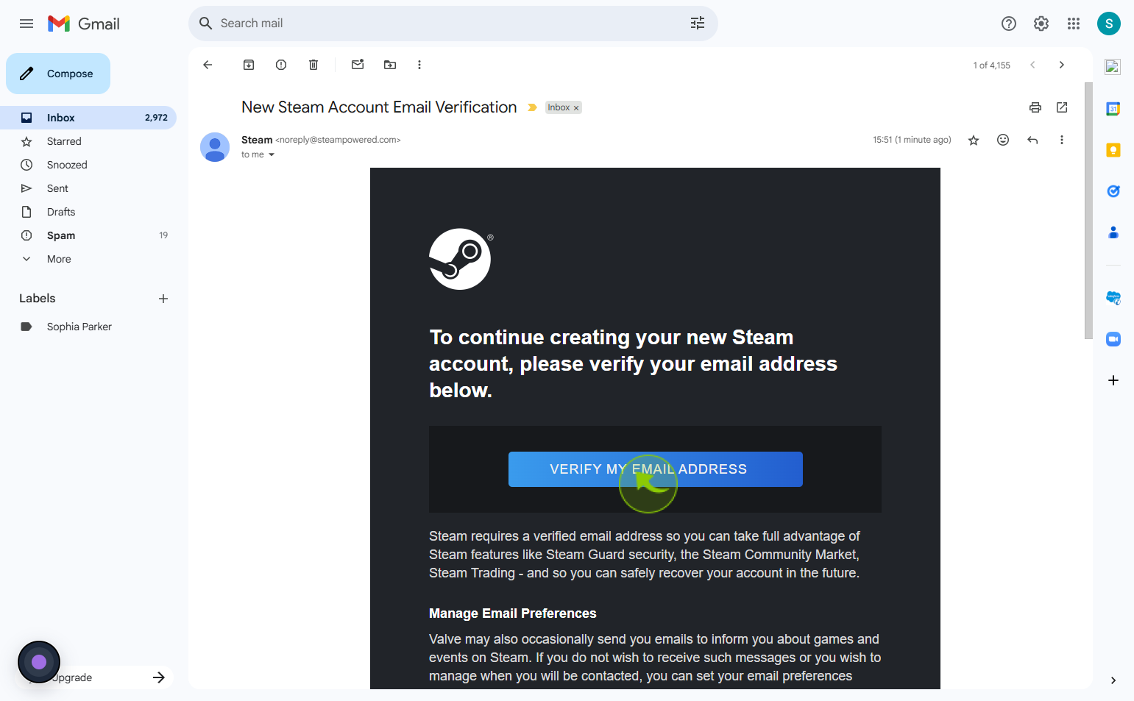1134x701 pixels.
Task: Get add-ons plus icon
Action: pyautogui.click(x=1113, y=380)
